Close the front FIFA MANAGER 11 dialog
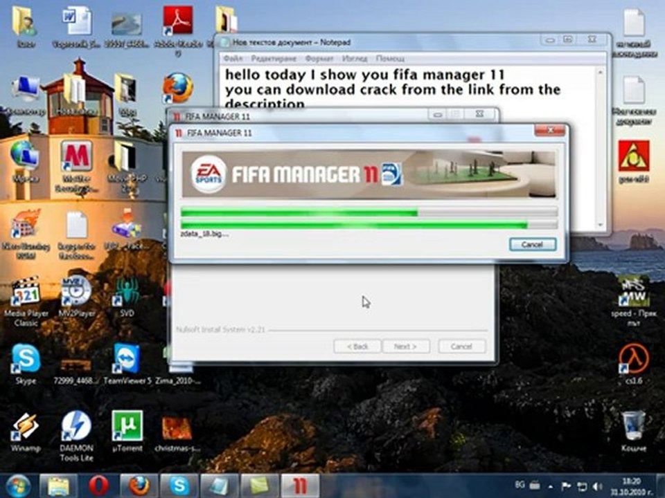 pyautogui.click(x=549, y=131)
